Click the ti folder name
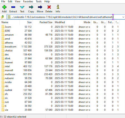Viewport: 125px width, 118px height. point(6,106)
